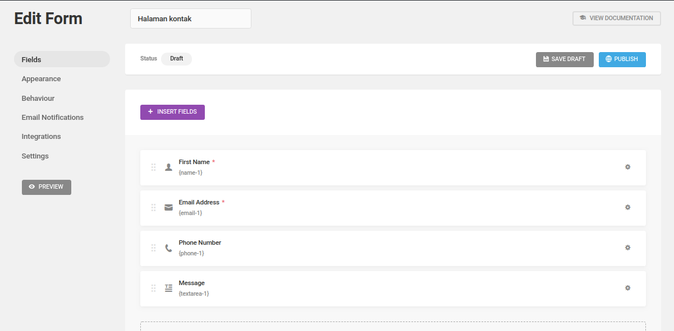The height and width of the screenshot is (331, 674).
Task: Click drag handle of Phone Number row
Action: pos(153,248)
